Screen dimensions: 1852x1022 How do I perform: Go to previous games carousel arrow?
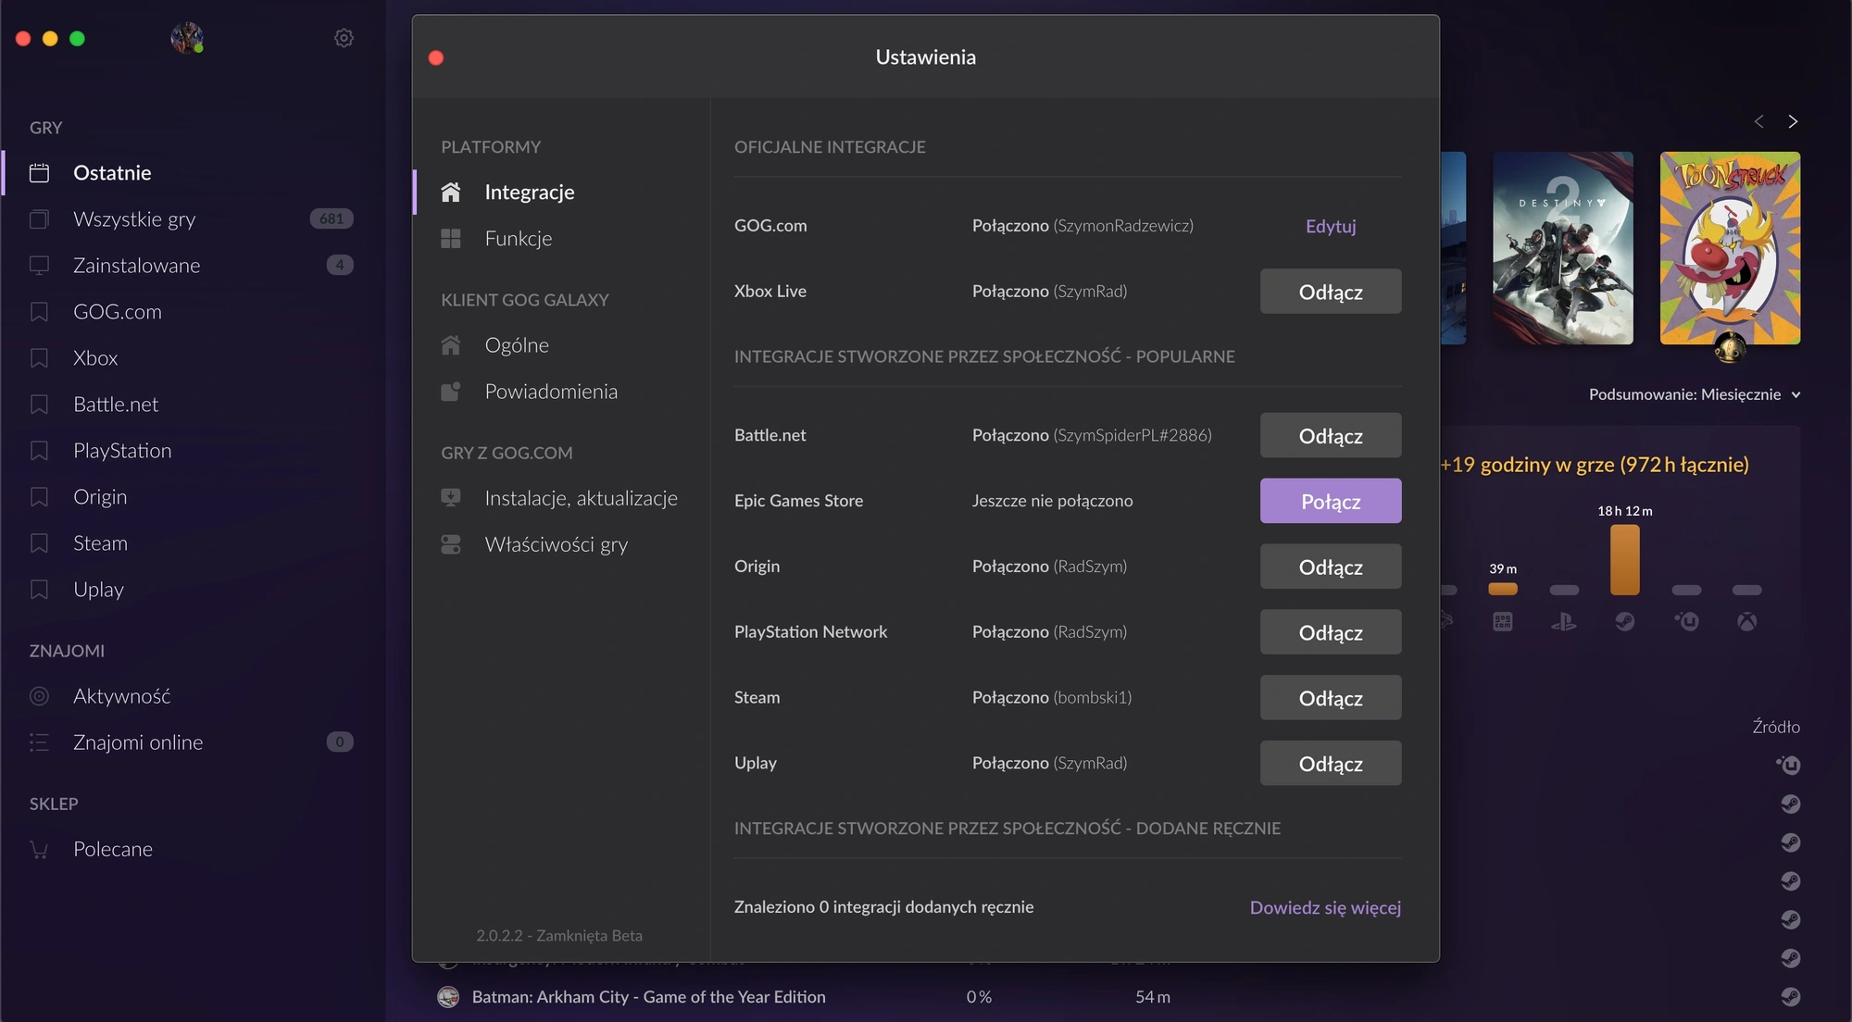[x=1758, y=121]
